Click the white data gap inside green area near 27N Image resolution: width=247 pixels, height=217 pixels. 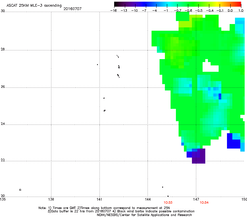click(210, 66)
